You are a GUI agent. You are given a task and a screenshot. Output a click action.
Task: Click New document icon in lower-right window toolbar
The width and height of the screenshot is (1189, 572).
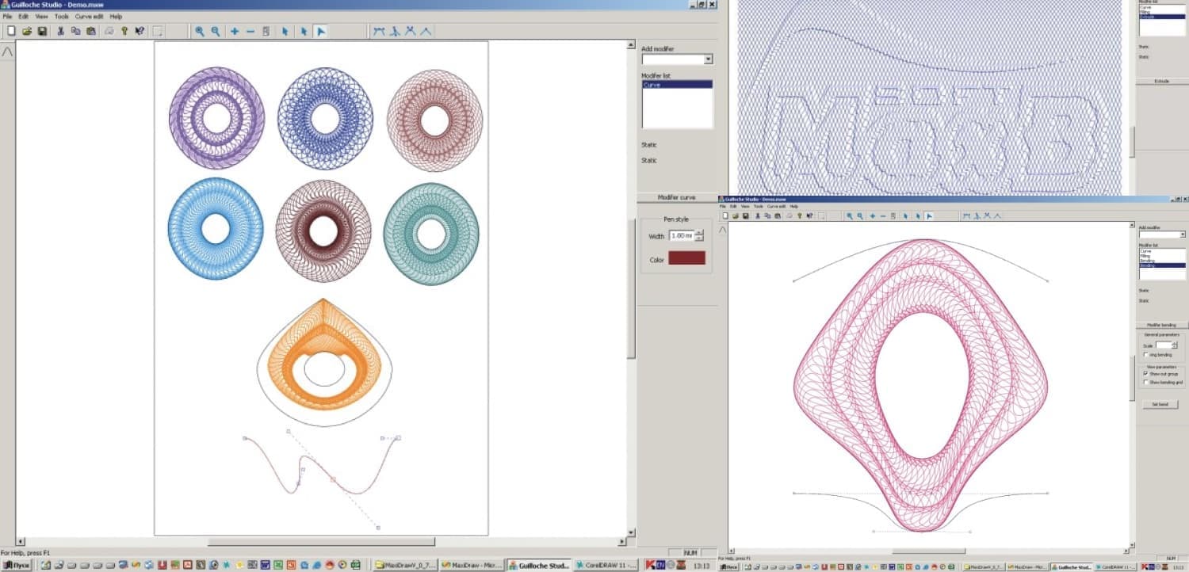coord(724,215)
